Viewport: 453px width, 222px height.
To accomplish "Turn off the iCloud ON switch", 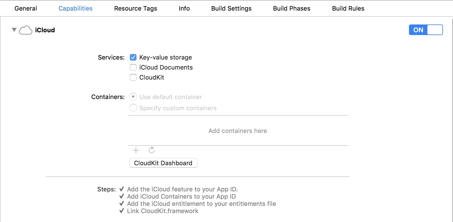I will tap(425, 30).
